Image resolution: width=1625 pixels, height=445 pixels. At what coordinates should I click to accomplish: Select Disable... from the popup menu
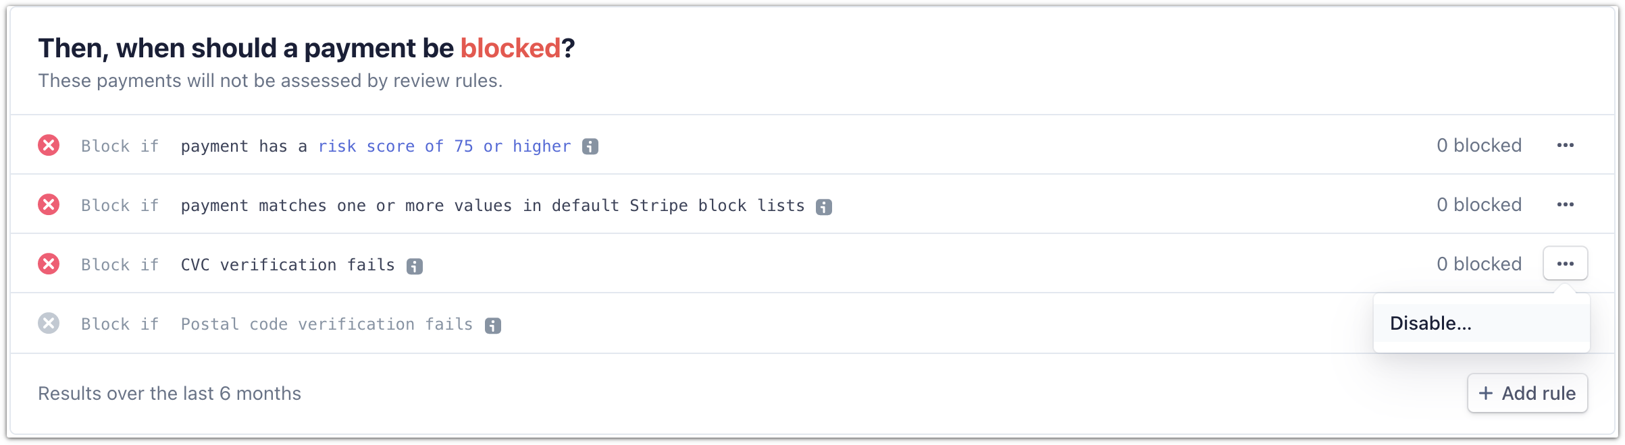pos(1482,323)
